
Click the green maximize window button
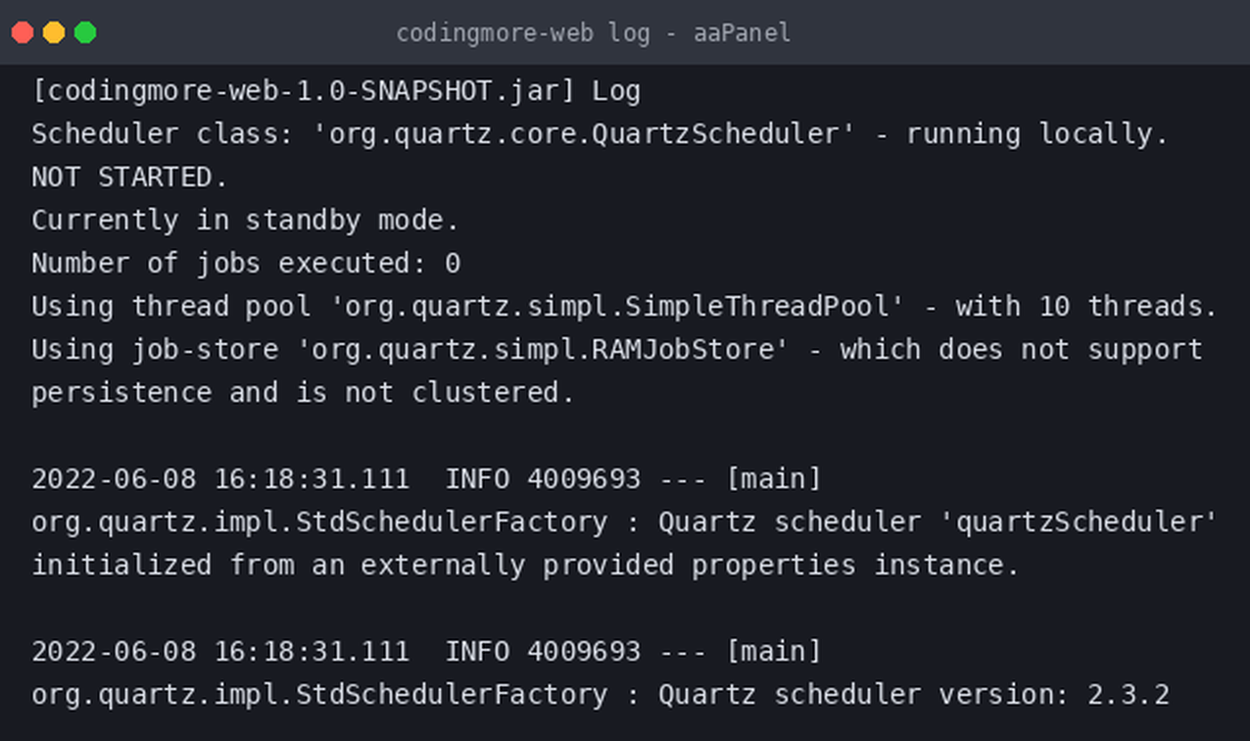(85, 32)
